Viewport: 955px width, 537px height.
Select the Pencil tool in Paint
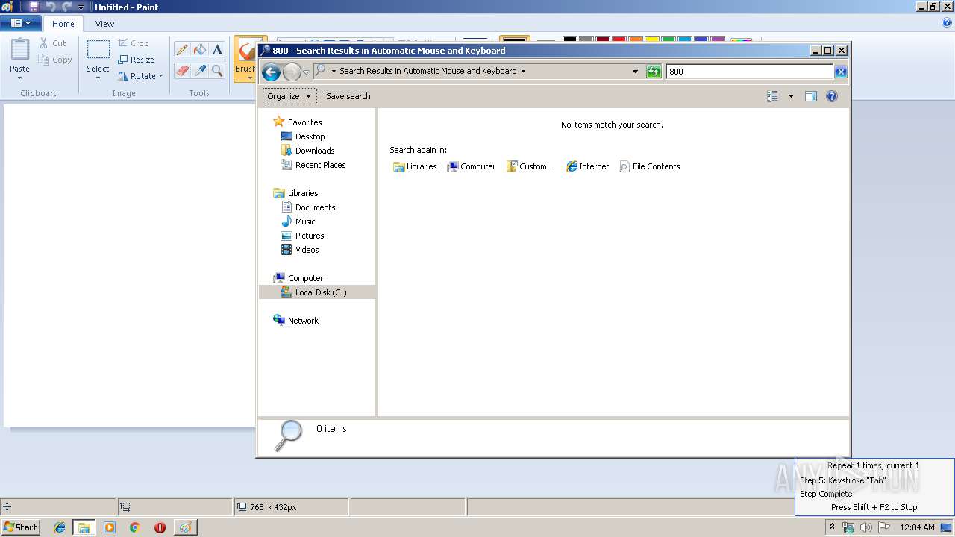click(x=181, y=50)
